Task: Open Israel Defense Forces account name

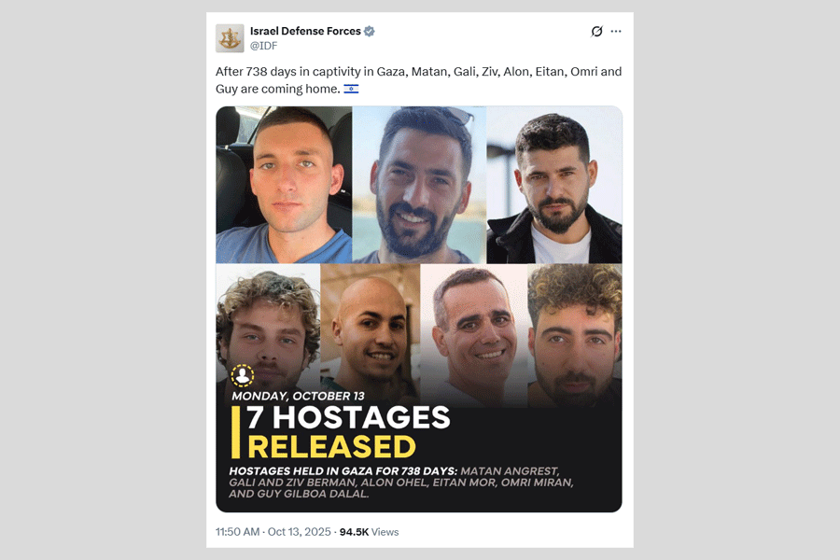Action: click(x=305, y=31)
